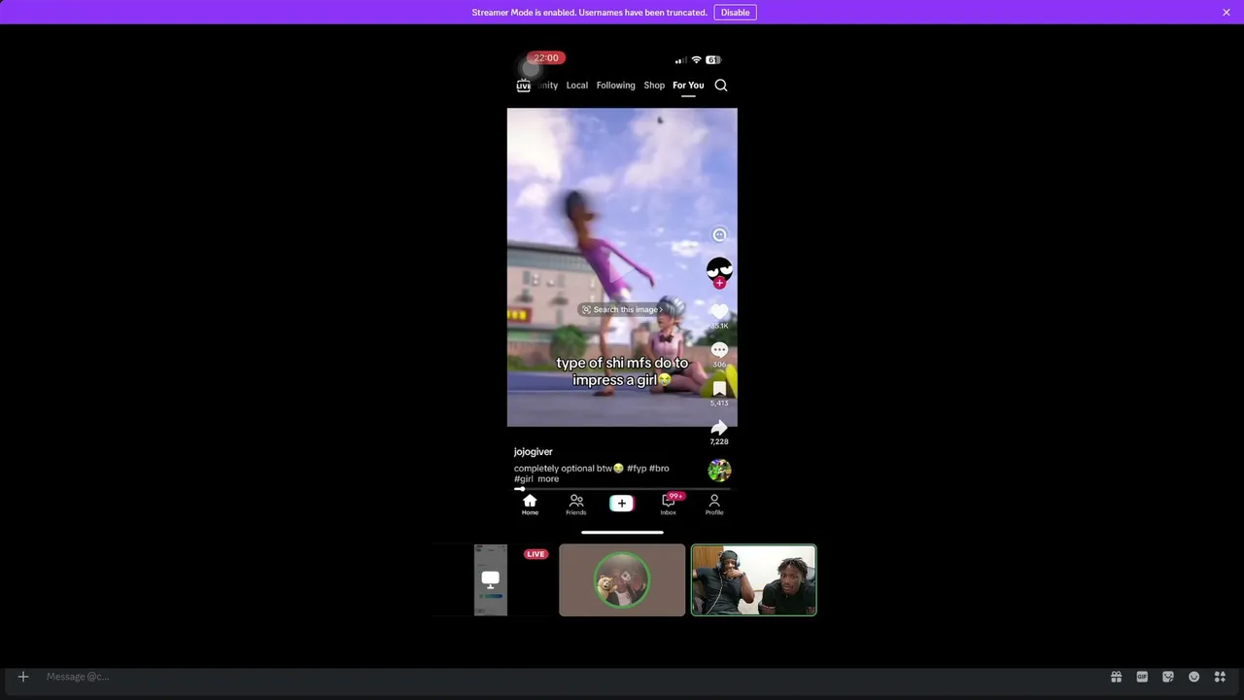The width and height of the screenshot is (1244, 700).
Task: Open the emoji picker
Action: click(x=1194, y=677)
